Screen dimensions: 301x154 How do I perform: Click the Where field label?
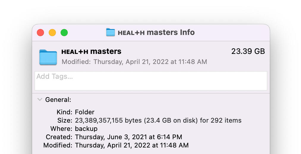coord(61,129)
